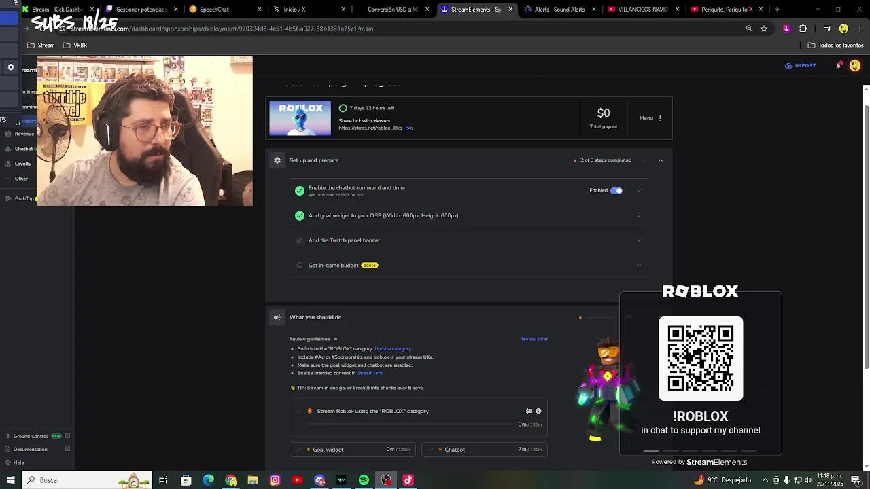Click the IMPORT cloud icon in the header
The height and width of the screenshot is (489, 870).
[x=788, y=66]
